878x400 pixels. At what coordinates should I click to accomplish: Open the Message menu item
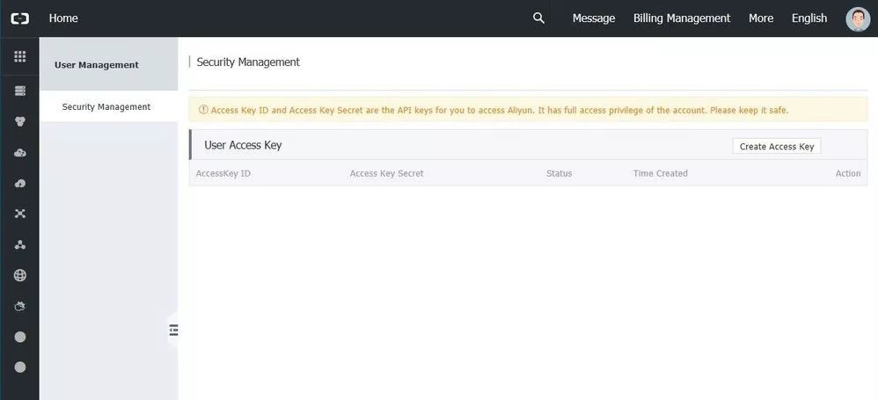click(x=594, y=18)
